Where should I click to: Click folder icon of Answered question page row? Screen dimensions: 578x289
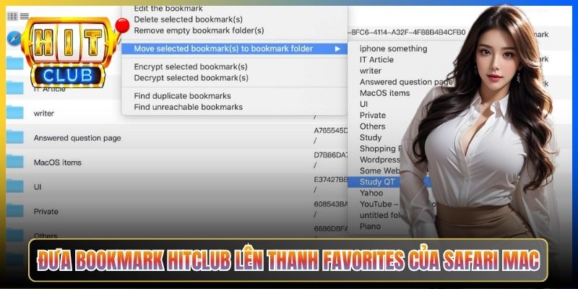point(14,137)
